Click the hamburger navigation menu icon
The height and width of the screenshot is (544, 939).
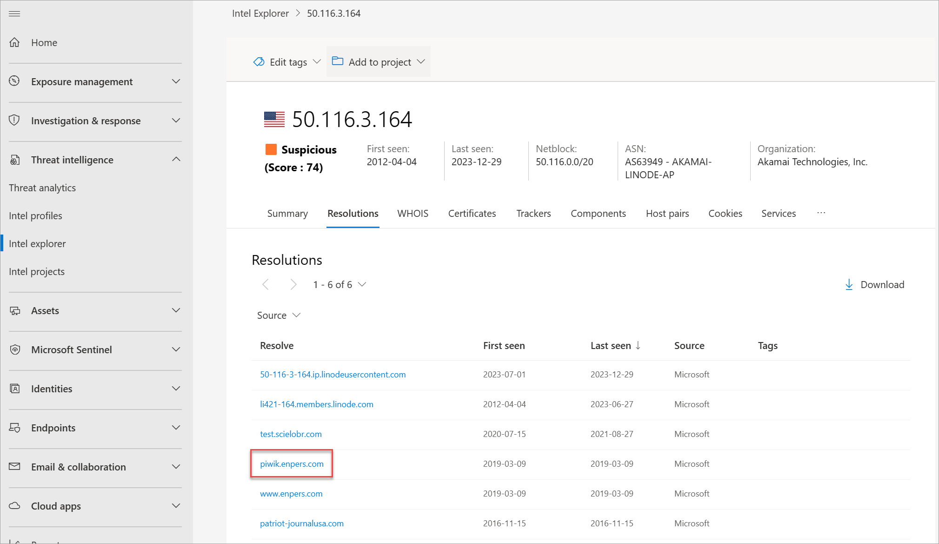[14, 13]
